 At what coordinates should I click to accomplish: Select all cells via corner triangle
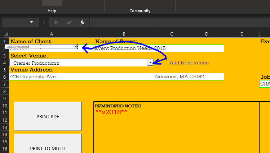click(x=6, y=34)
